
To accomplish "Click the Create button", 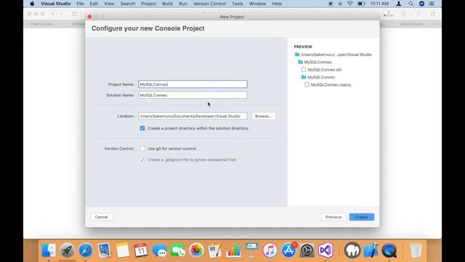I will 362,217.
